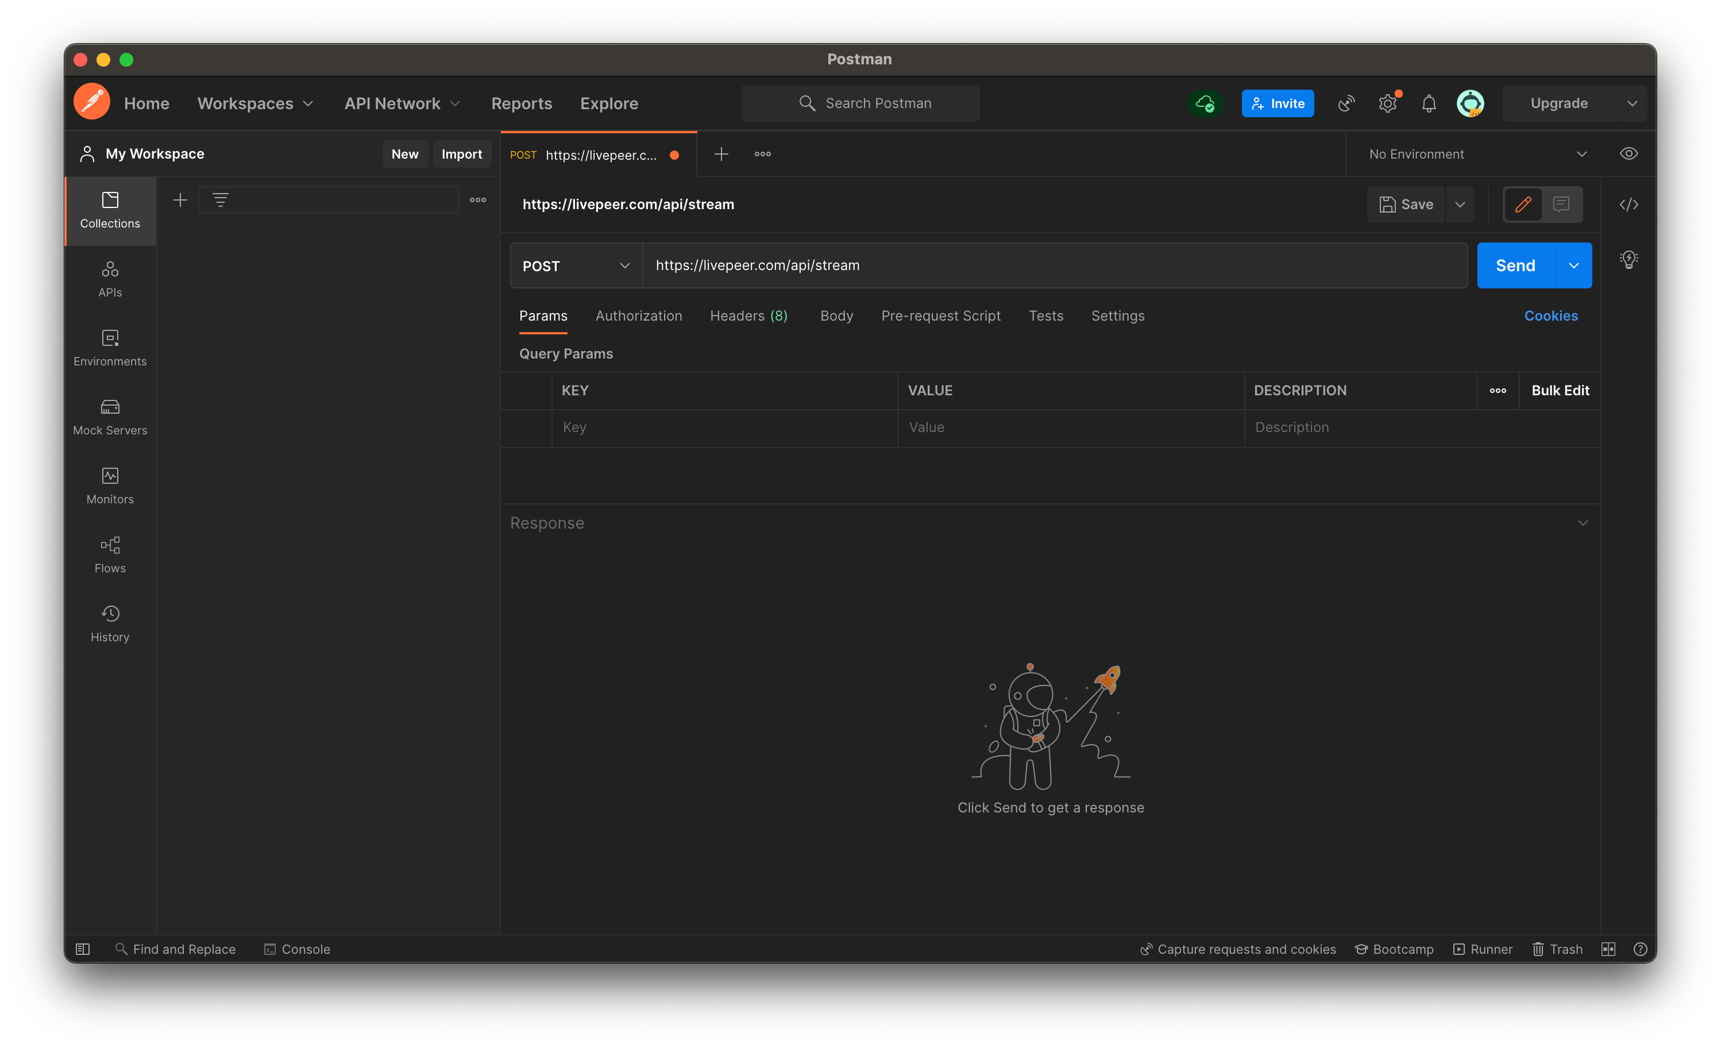
Task: Open History in the sidebar
Action: click(110, 625)
